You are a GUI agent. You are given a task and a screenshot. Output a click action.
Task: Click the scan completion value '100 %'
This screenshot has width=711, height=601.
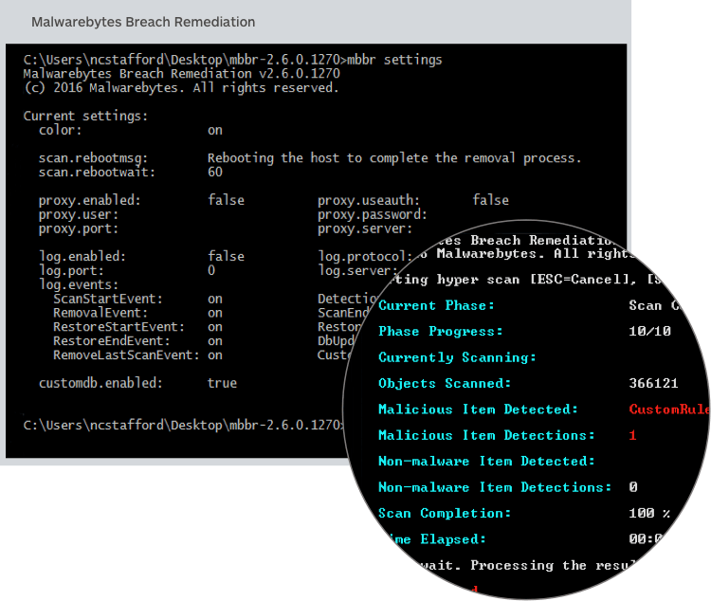tap(649, 514)
